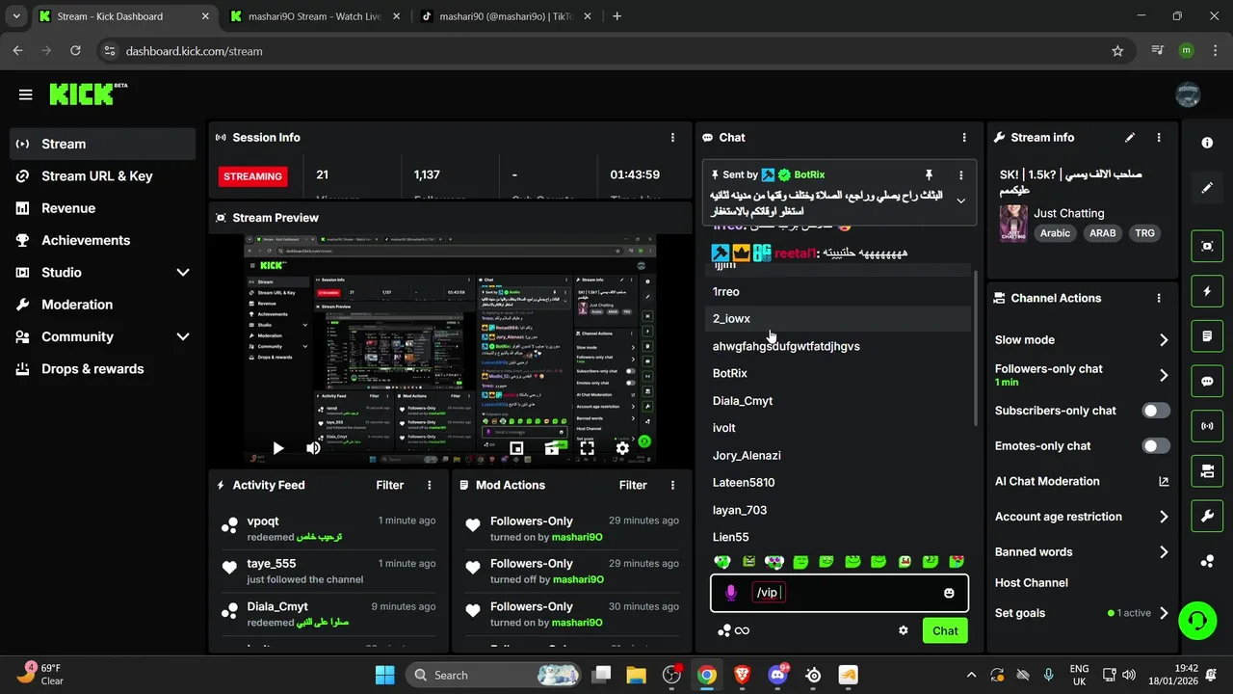Open the hamburger menu beside Kick logo
Screen dimensions: 1233x694
tap(25, 94)
